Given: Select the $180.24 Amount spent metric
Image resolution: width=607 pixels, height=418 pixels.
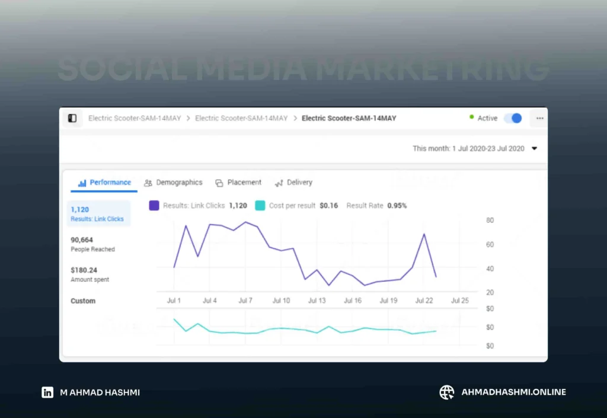Looking at the screenshot, I should [x=90, y=274].
